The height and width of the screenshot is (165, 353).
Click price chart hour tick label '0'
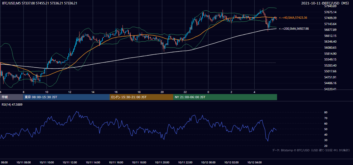point(208,92)
